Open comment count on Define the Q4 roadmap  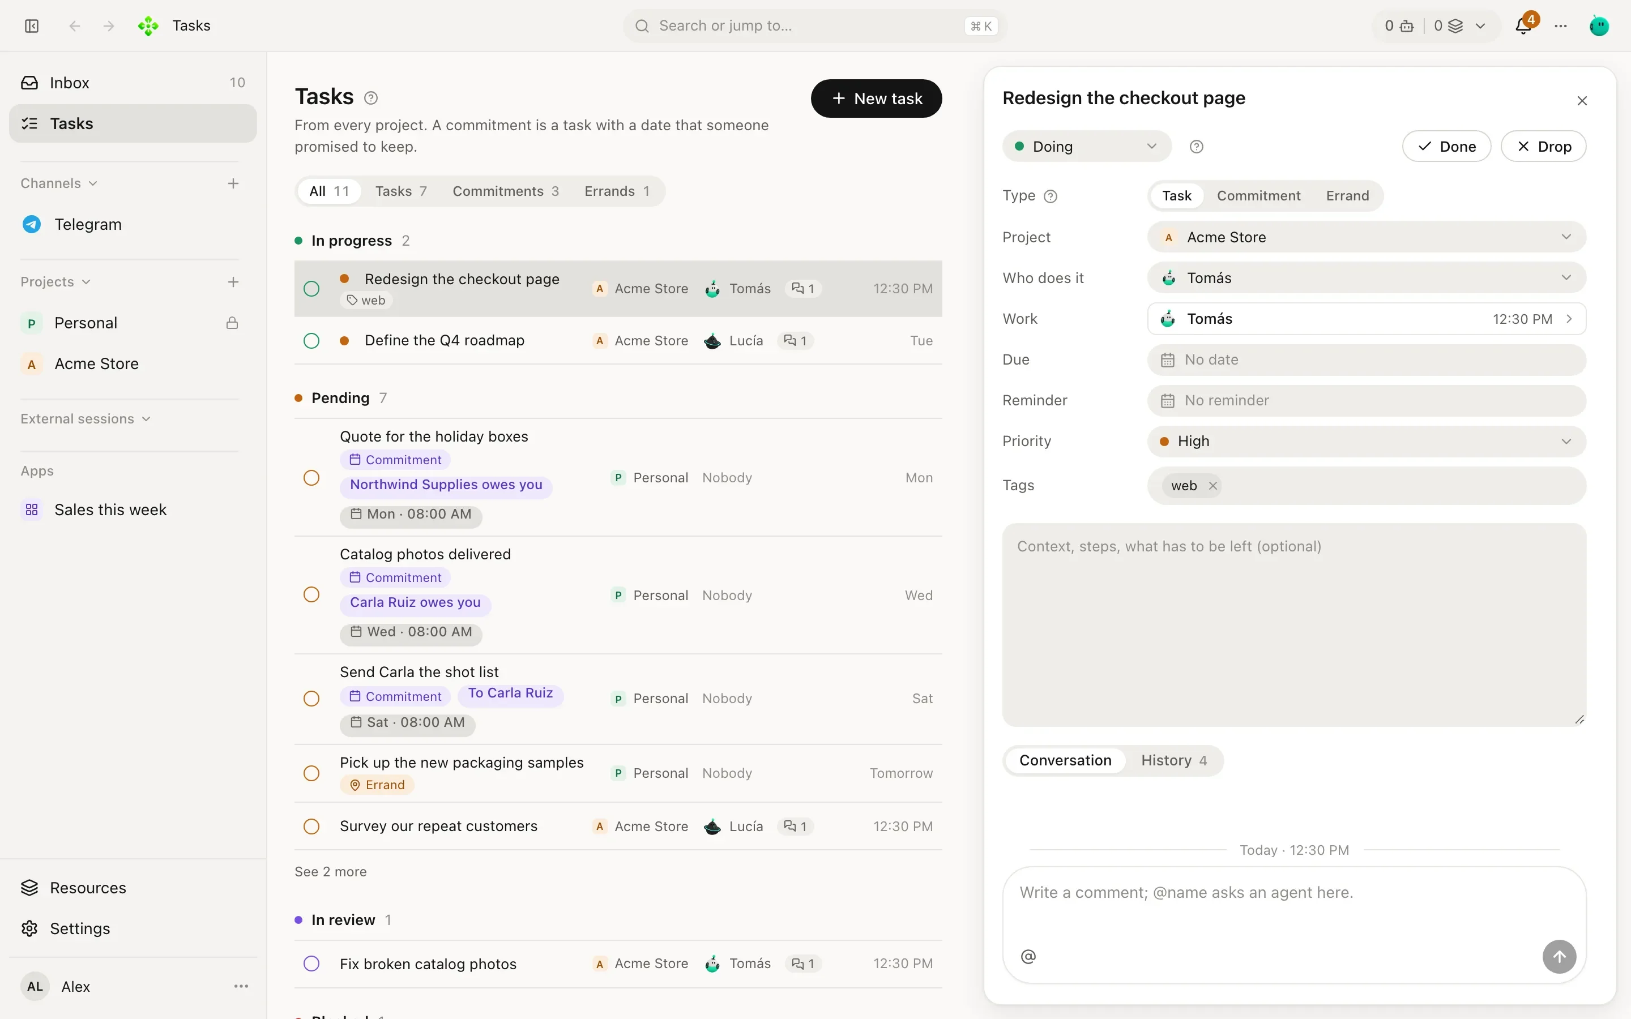pyautogui.click(x=795, y=340)
